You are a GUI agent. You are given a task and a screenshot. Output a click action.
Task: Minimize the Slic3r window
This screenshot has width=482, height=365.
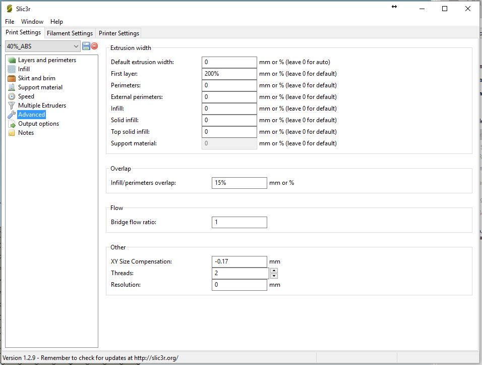pos(421,9)
